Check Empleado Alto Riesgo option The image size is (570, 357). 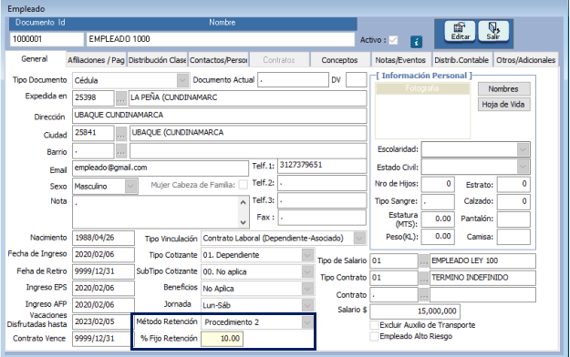[x=374, y=336]
